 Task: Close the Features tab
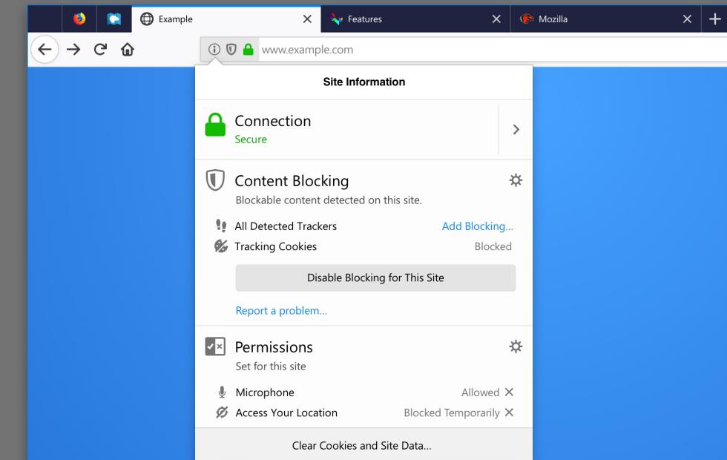pyautogui.click(x=496, y=19)
